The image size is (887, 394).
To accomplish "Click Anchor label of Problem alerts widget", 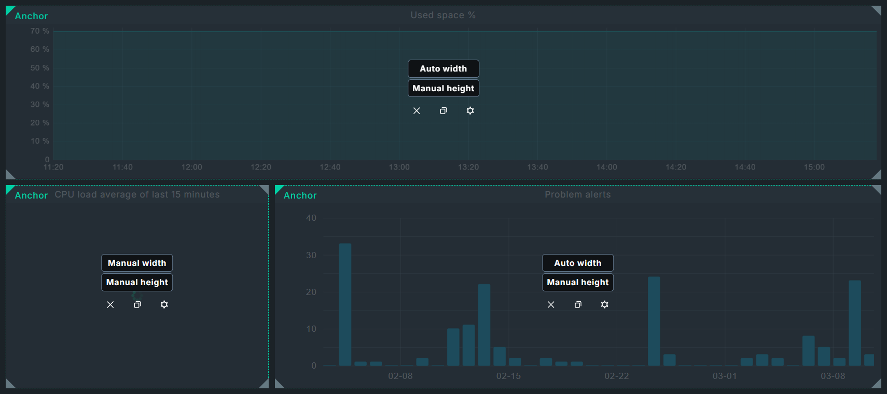I will tap(300, 195).
